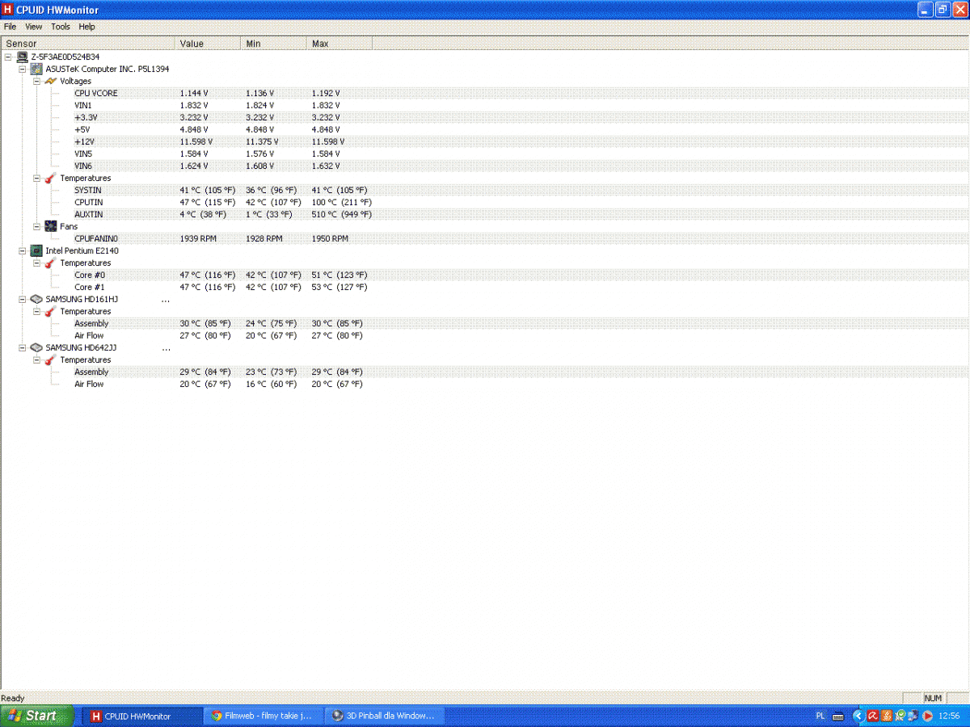
Task: Click the Ready status bar text
Action: (x=13, y=698)
